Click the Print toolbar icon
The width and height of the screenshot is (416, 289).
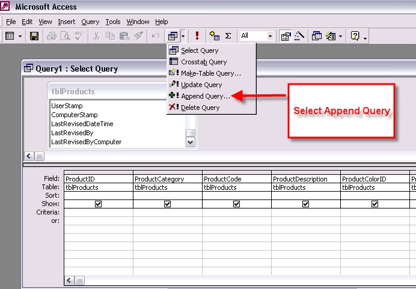pyautogui.click(x=52, y=36)
